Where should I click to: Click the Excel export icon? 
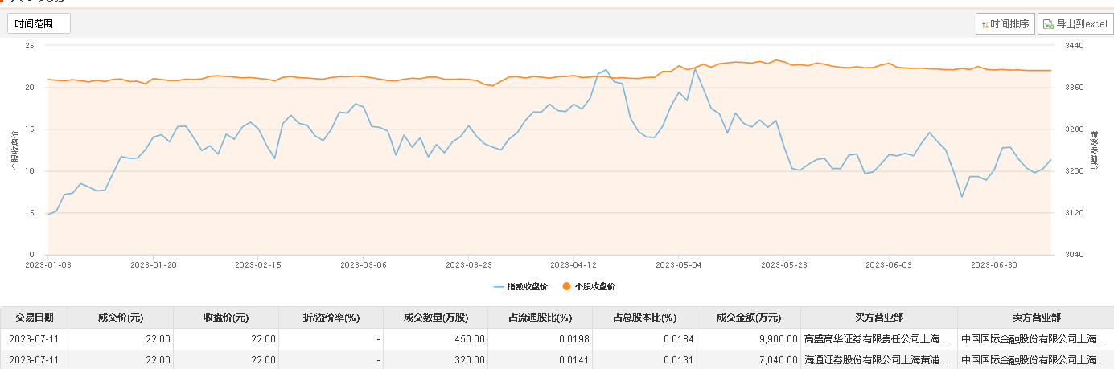point(1048,24)
